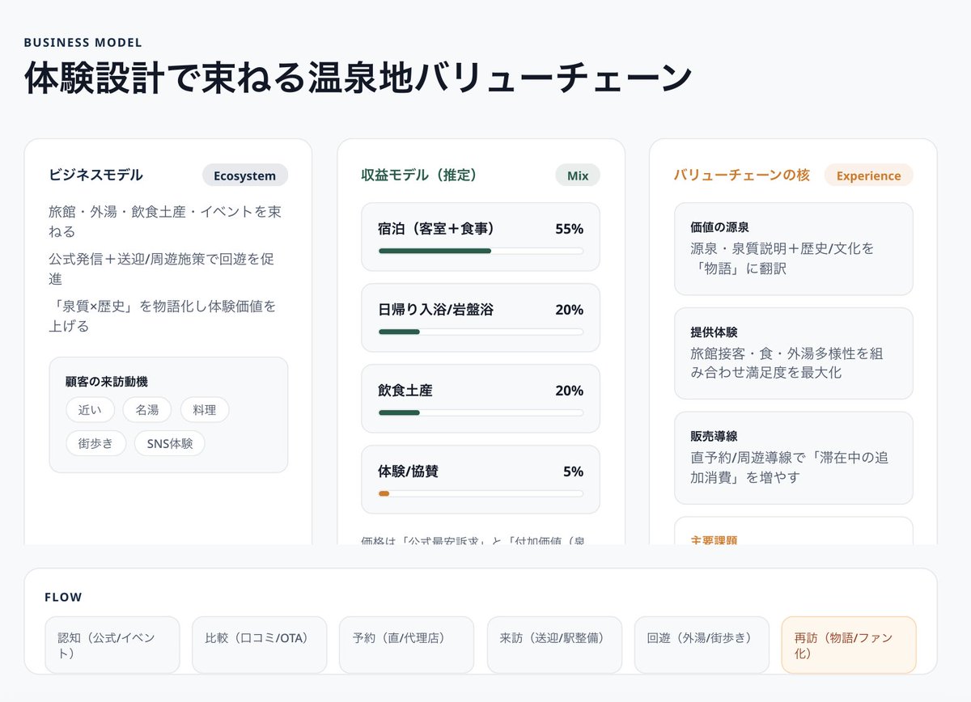Select the 名湯 motivation chip

click(147, 410)
